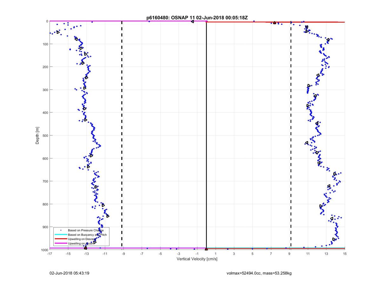Click the plot title p6160480: OSNAP 11
Viewport: 381px width, 281px height.
coord(170,17)
